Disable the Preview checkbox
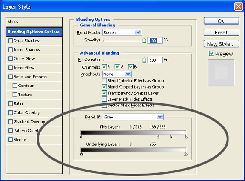 (211, 54)
